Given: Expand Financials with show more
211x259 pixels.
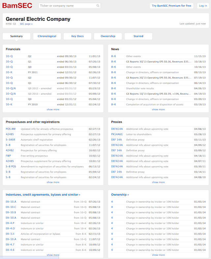Looking at the screenshot, I should pos(53,109).
